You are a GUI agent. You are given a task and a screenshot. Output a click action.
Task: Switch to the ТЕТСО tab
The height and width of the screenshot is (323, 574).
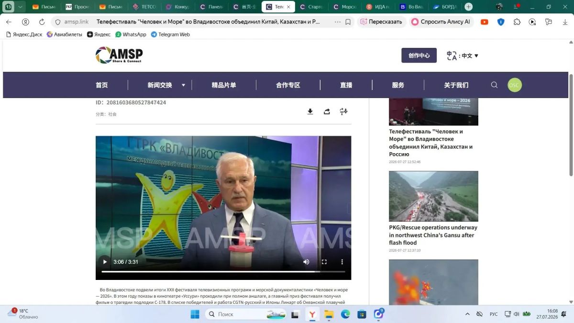(x=144, y=7)
